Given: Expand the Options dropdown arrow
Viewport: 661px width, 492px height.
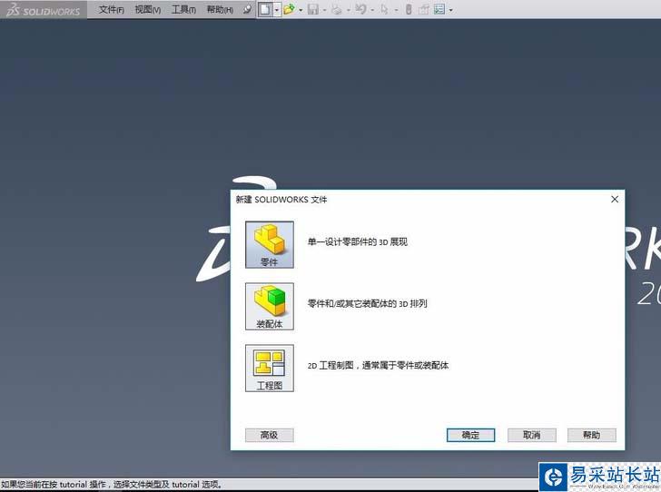Looking at the screenshot, I should [450, 10].
